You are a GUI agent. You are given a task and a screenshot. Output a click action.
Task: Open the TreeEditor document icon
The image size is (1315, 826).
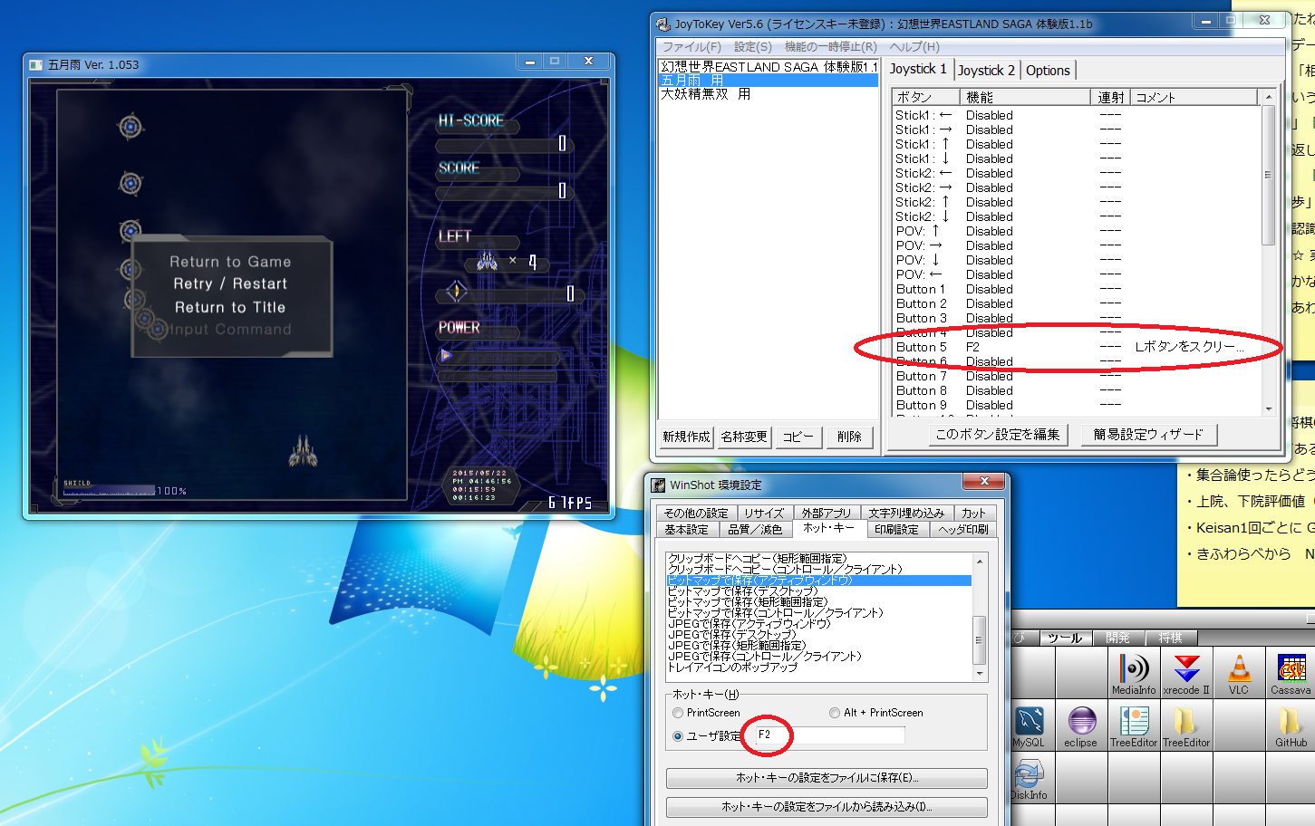pyautogui.click(x=1134, y=726)
